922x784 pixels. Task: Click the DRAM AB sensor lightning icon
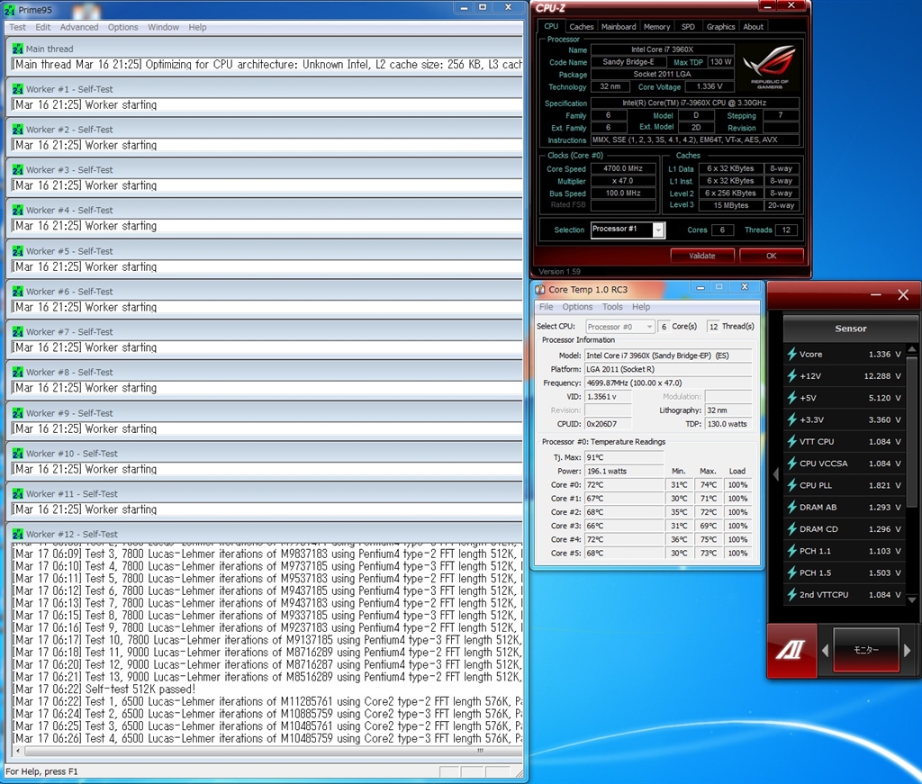[x=791, y=507]
